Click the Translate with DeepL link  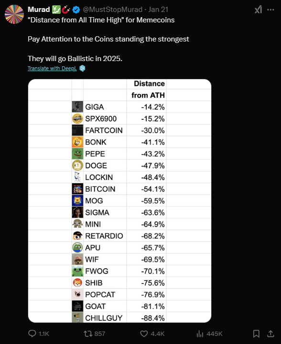(52, 68)
